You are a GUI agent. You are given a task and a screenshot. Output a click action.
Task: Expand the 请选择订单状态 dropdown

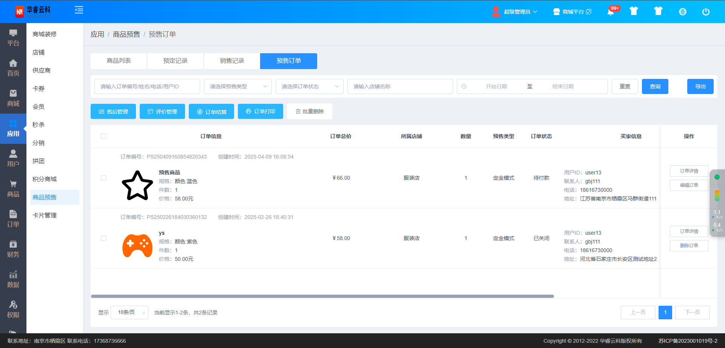309,86
